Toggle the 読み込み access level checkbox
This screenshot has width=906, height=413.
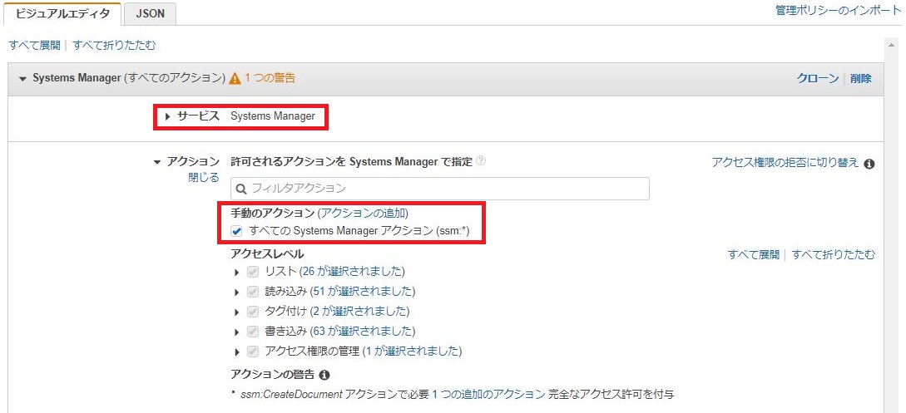[x=253, y=292]
